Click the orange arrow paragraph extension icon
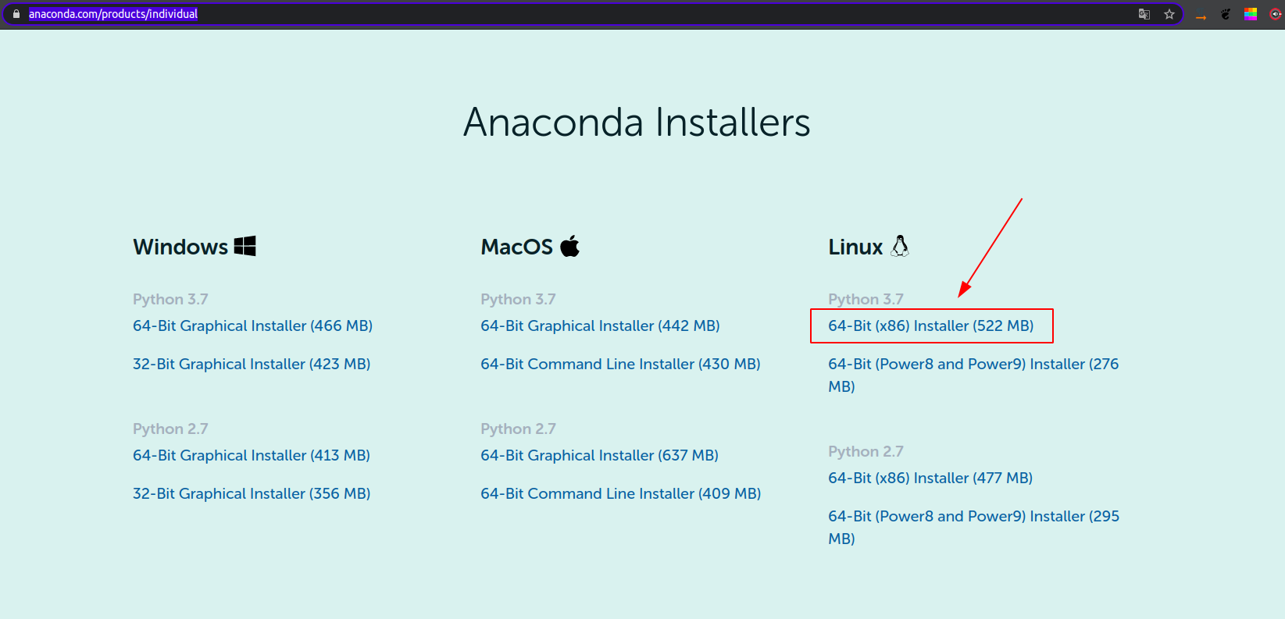Screen dimensions: 1285x619 (x=1201, y=14)
